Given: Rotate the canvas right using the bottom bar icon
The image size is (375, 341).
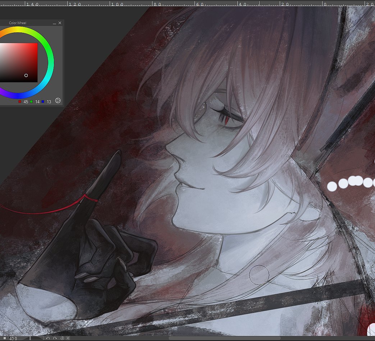Looking at the screenshot, I should pyautogui.click(x=55, y=338).
